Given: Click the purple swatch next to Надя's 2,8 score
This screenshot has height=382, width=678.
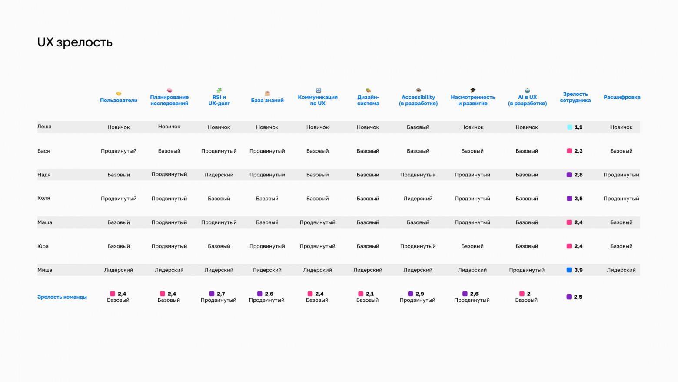Looking at the screenshot, I should tap(569, 175).
